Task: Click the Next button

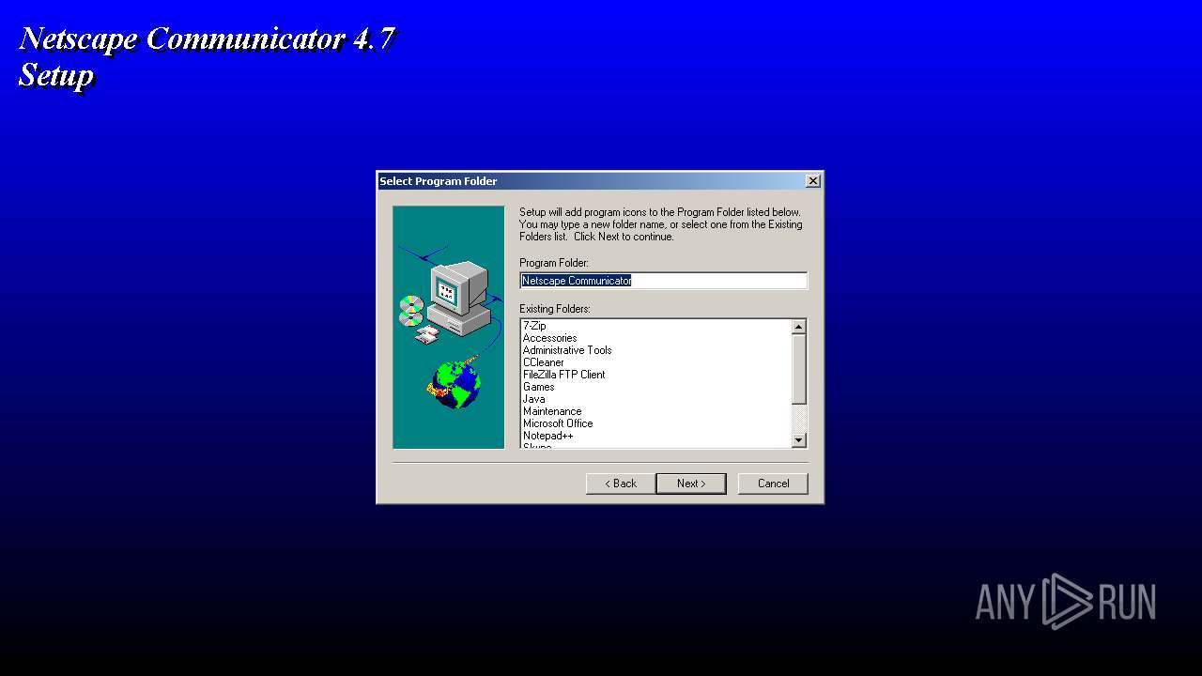Action: pyautogui.click(x=691, y=484)
